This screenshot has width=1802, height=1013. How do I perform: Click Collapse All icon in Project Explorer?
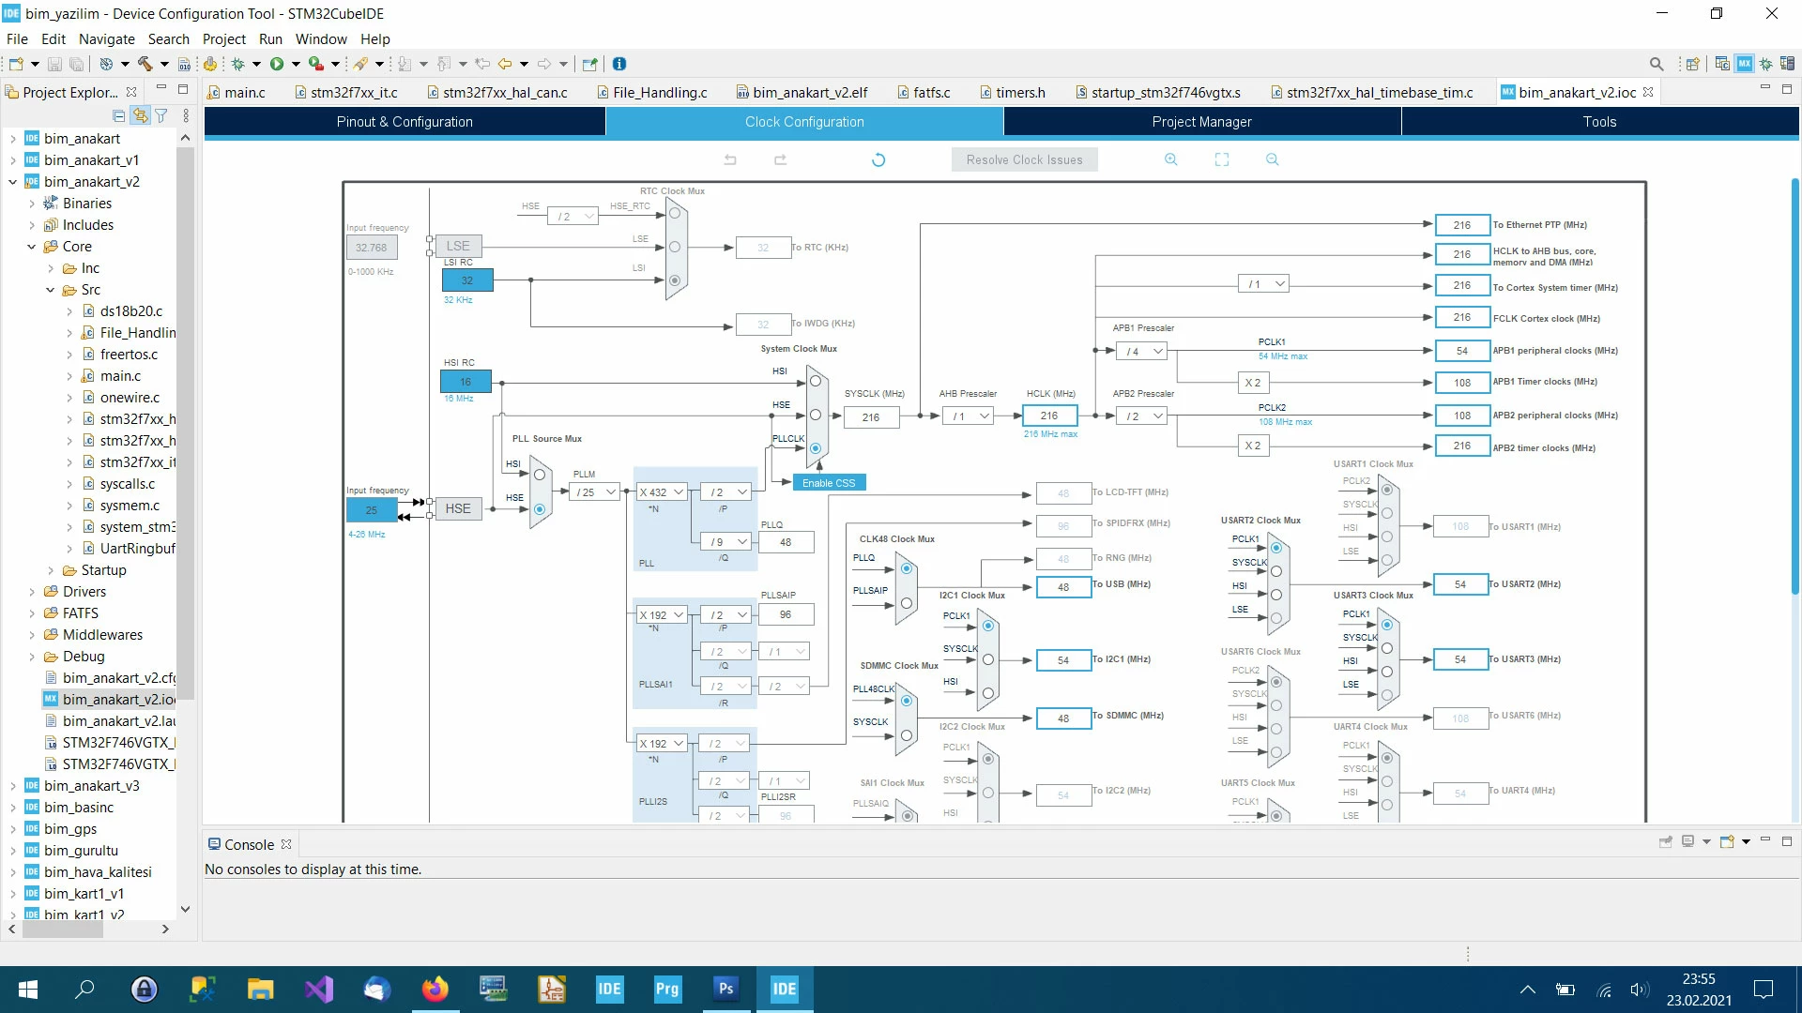pyautogui.click(x=119, y=116)
